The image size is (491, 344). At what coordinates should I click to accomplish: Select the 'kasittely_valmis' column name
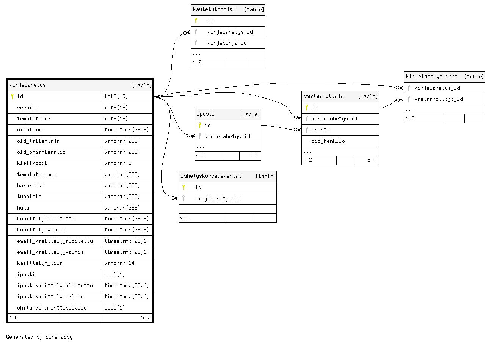tap(41, 230)
